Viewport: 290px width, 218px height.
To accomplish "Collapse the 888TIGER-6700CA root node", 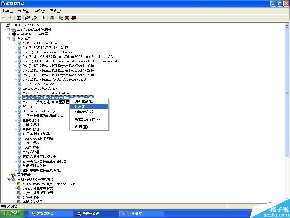I will pos(3,25).
